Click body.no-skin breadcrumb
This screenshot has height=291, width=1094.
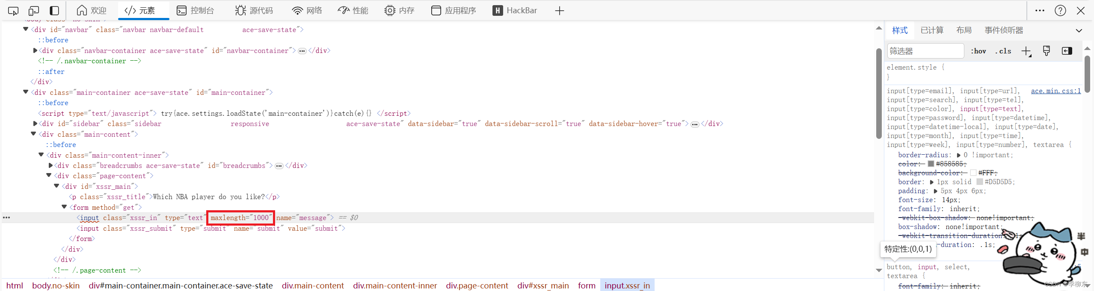click(56, 285)
